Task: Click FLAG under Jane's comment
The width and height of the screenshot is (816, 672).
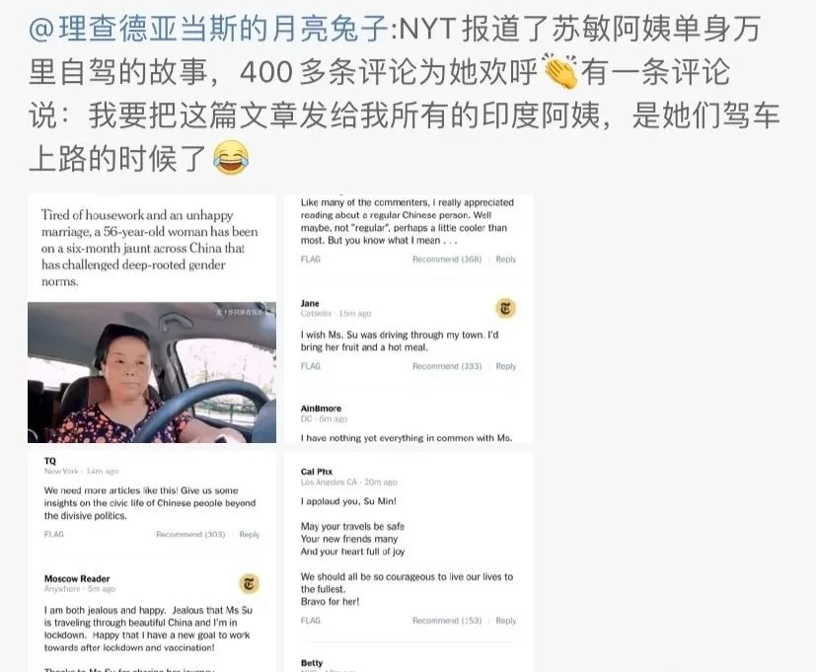Action: point(311,366)
